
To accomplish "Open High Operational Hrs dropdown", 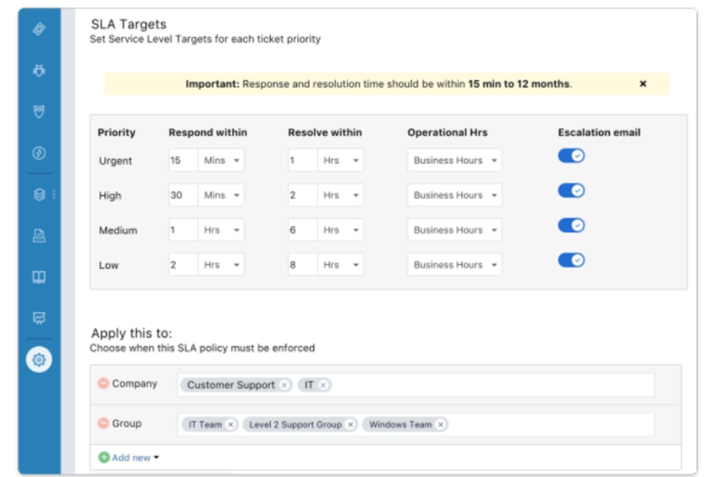I will coord(455,195).
